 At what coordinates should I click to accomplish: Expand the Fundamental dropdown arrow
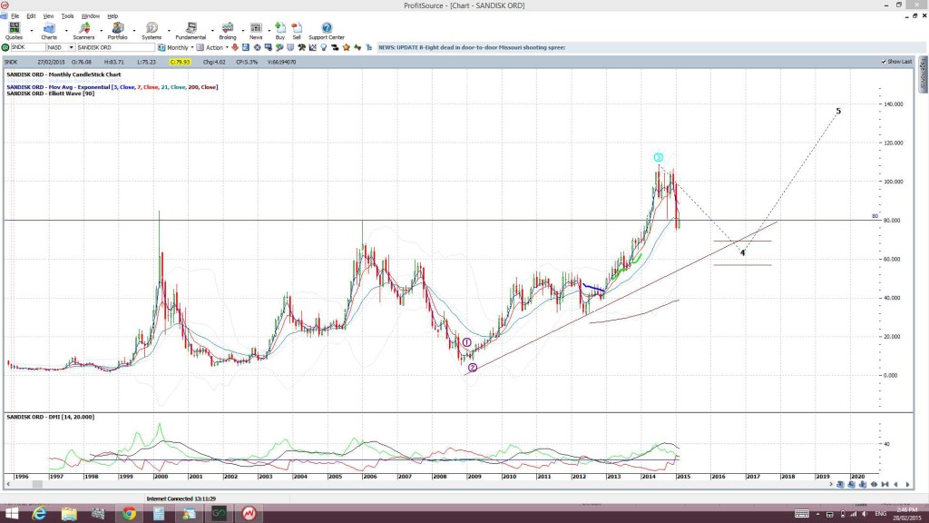[212, 31]
